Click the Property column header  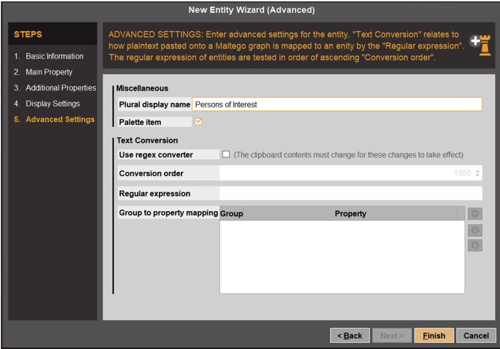coord(351,214)
